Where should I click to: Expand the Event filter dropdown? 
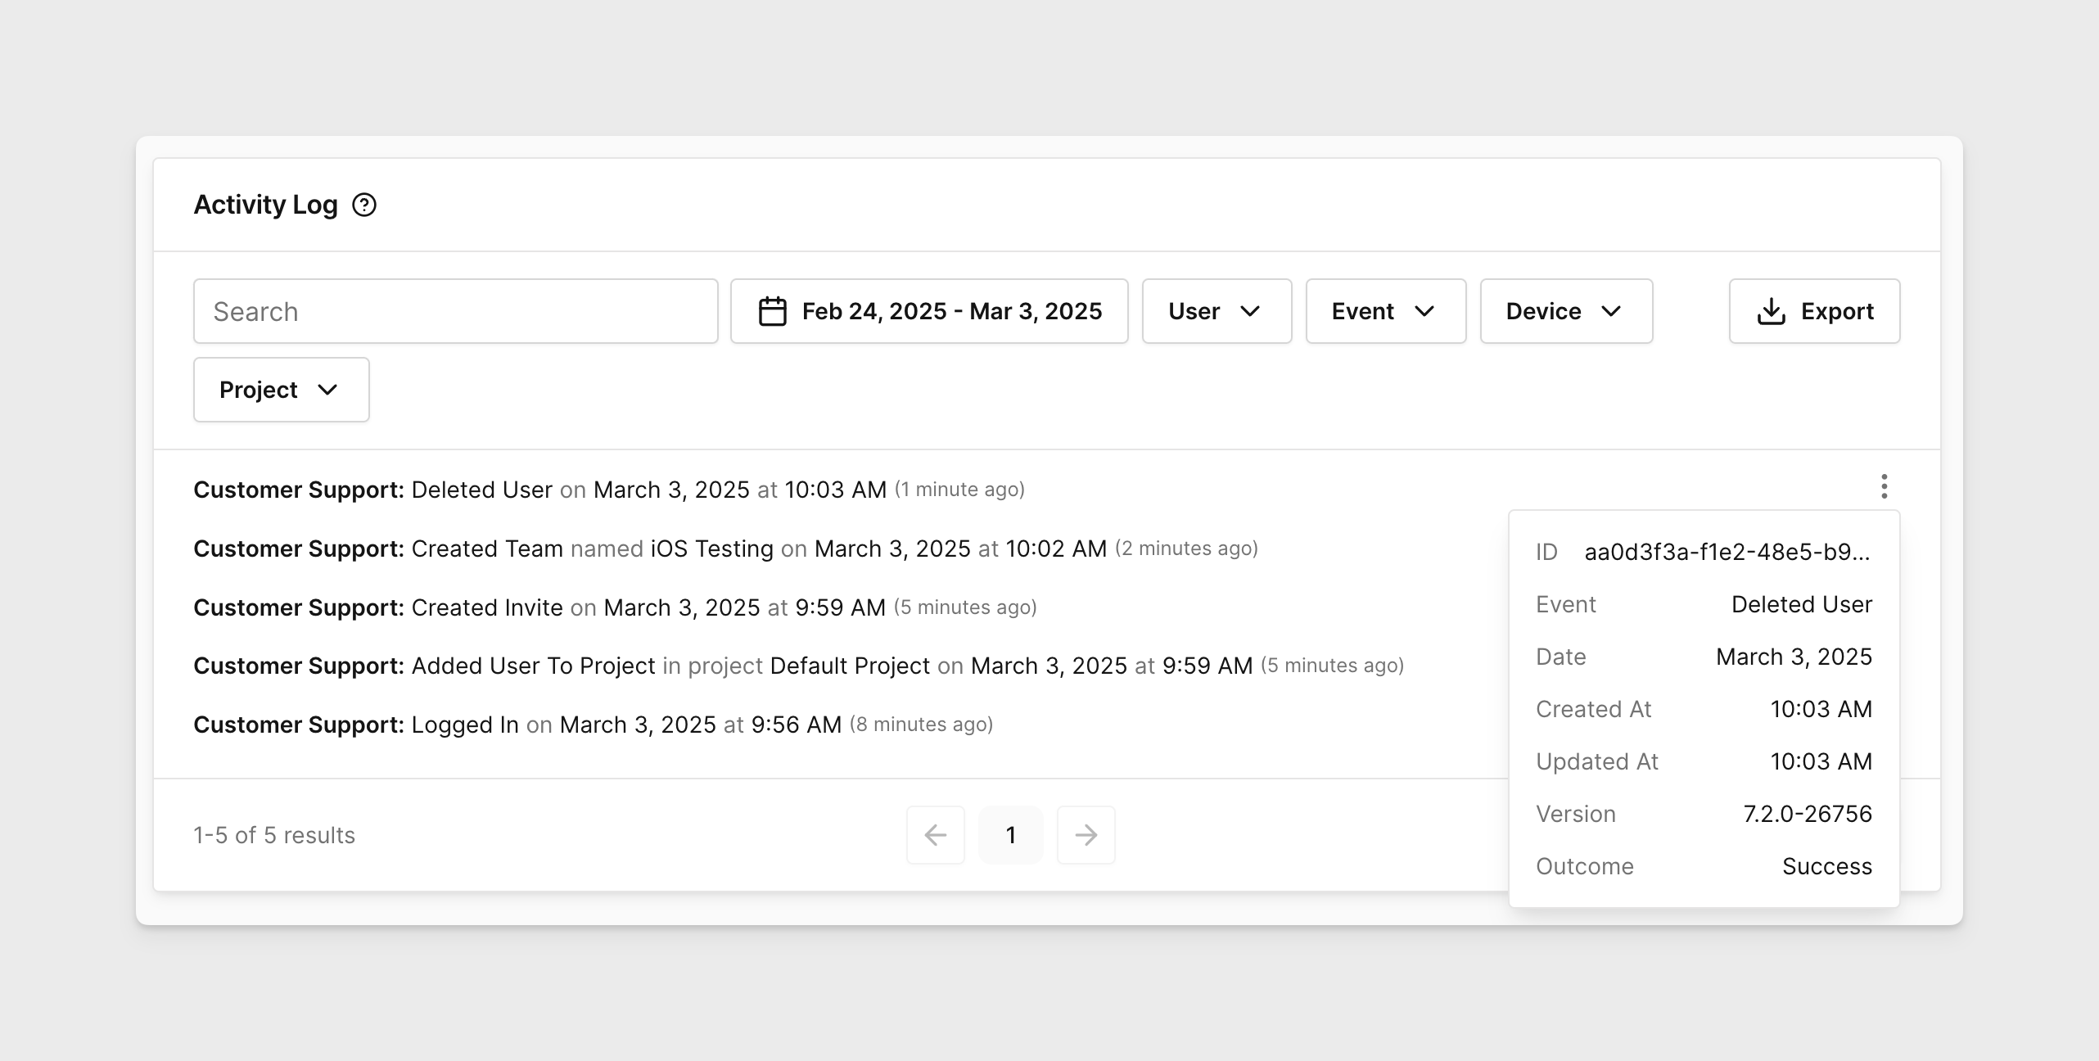[1381, 310]
